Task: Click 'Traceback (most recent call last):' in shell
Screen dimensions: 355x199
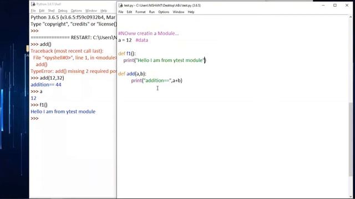Action: coord(67,51)
